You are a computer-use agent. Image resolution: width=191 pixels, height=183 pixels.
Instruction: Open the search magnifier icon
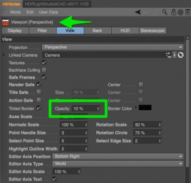coord(165,12)
